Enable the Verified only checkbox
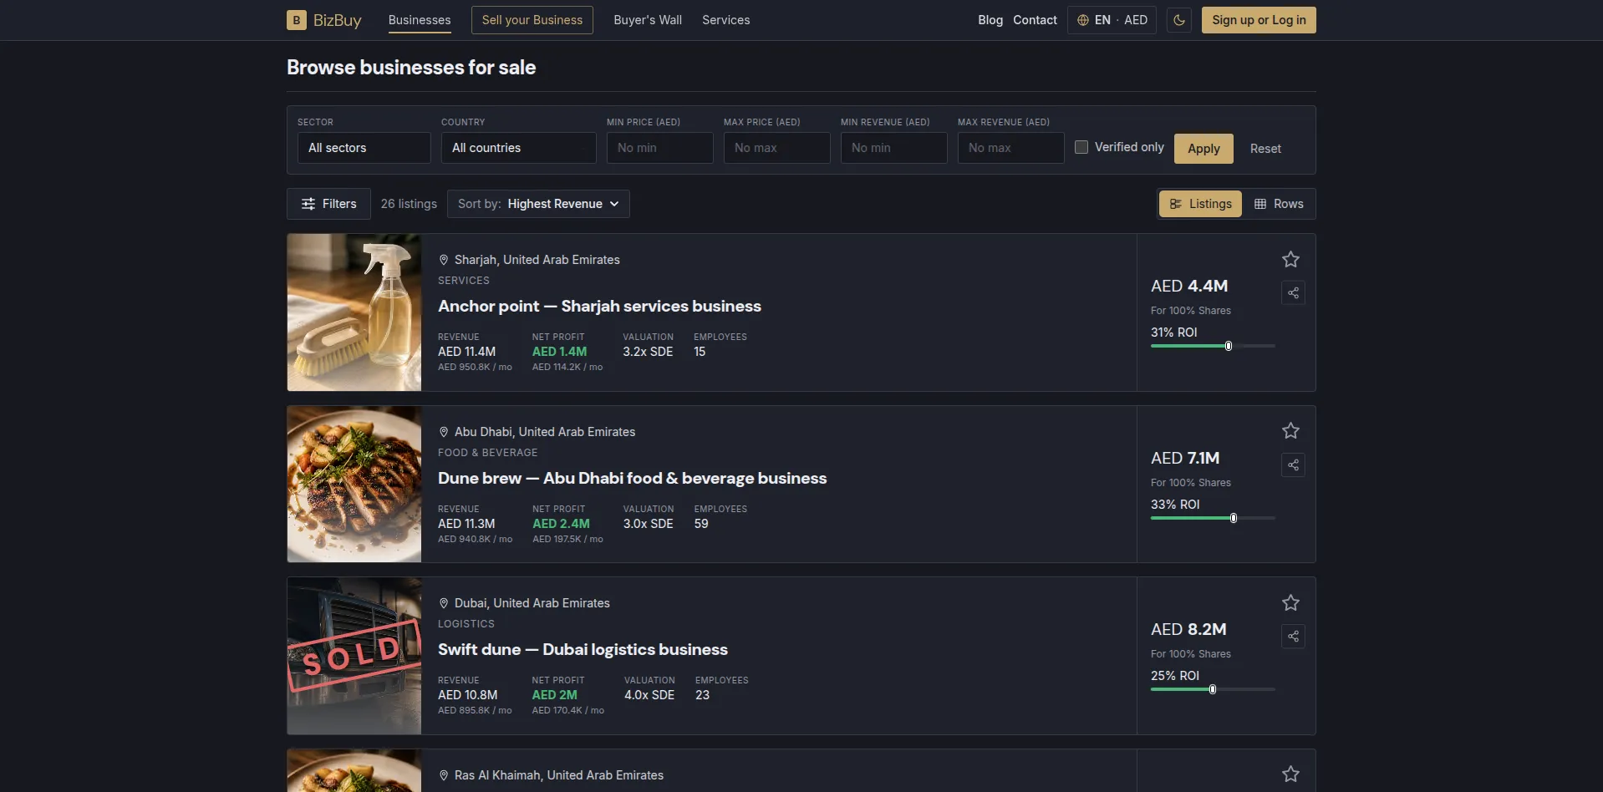The height and width of the screenshot is (792, 1603). (x=1081, y=147)
